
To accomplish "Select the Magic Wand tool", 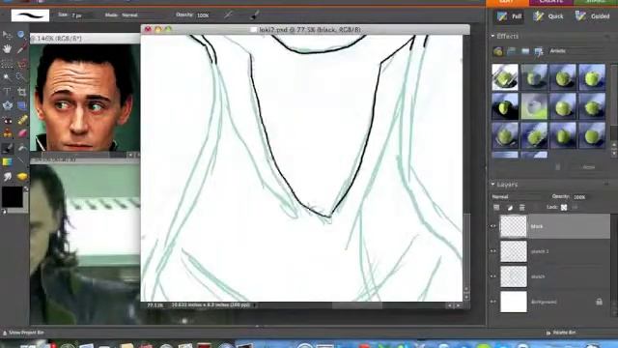I will (x=7, y=77).
